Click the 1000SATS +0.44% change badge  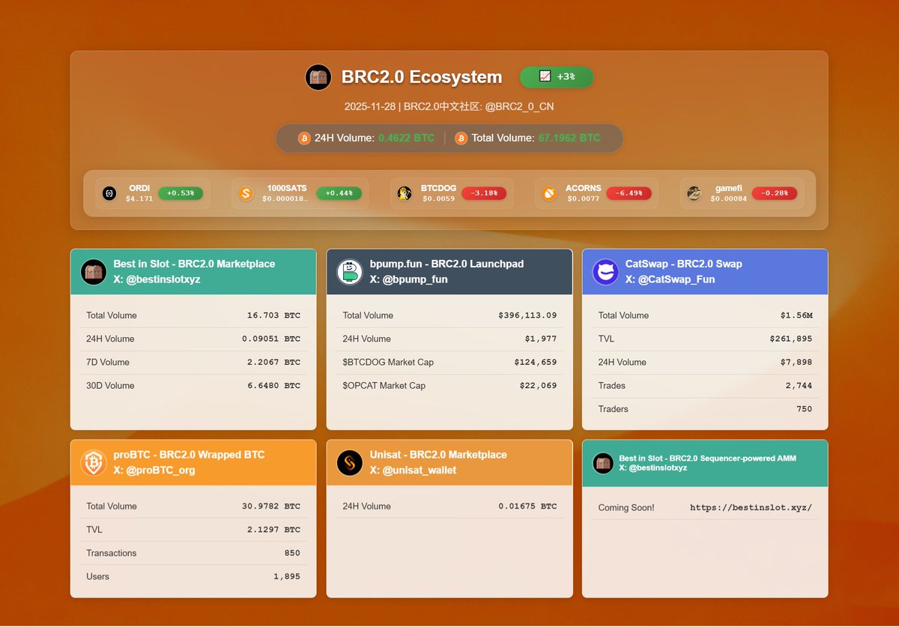click(x=339, y=193)
